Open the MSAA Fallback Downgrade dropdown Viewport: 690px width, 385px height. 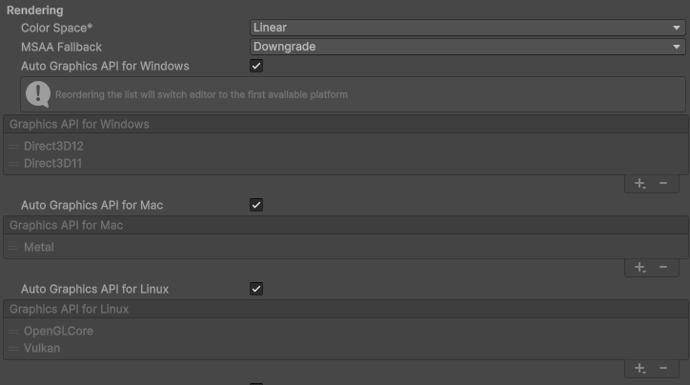pos(467,47)
